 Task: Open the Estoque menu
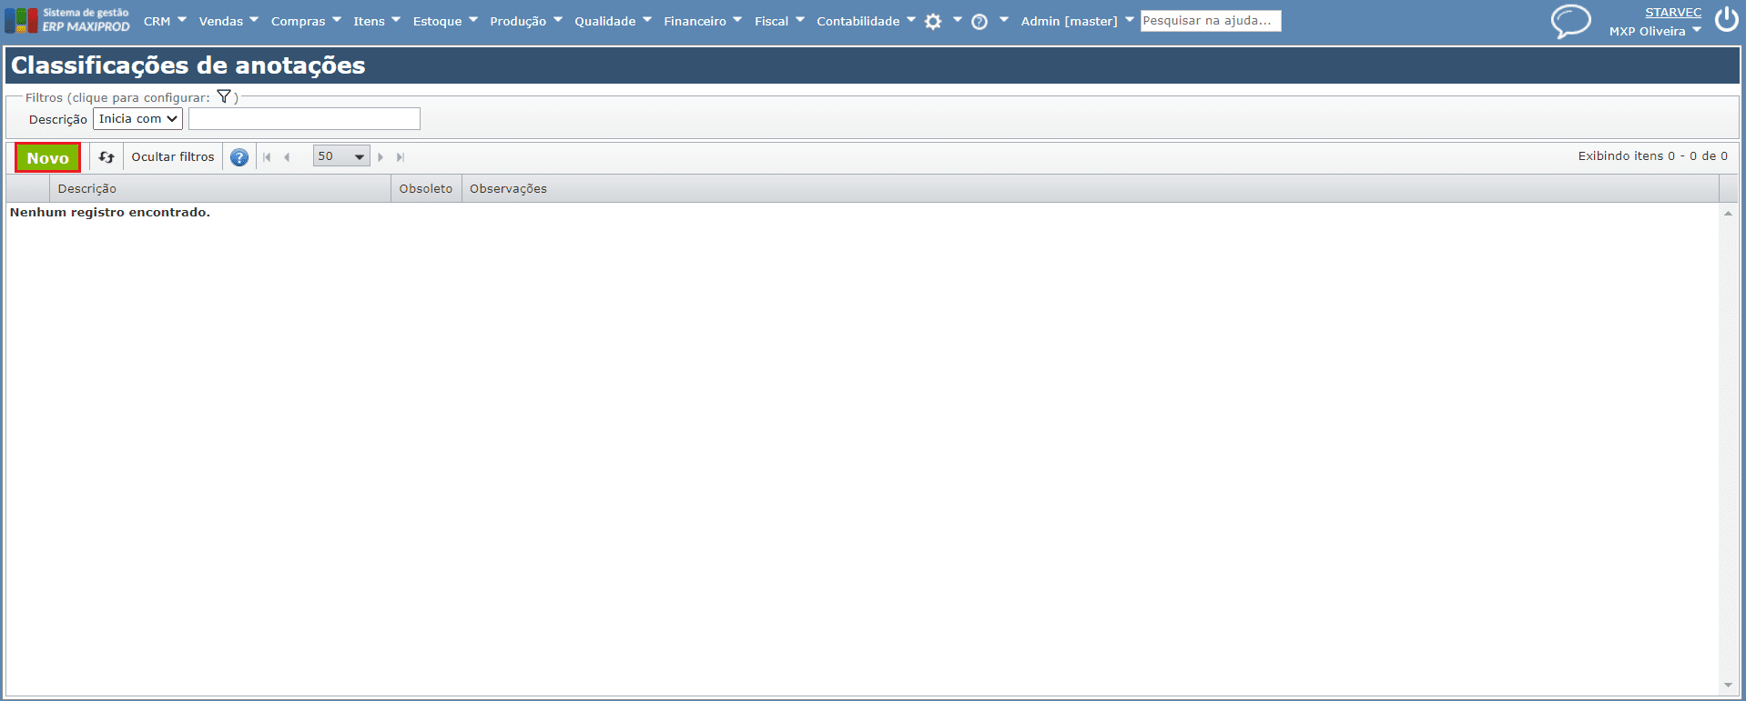coord(445,21)
